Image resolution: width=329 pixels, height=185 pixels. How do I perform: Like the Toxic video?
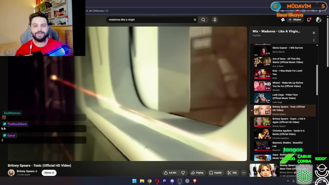click(170, 173)
